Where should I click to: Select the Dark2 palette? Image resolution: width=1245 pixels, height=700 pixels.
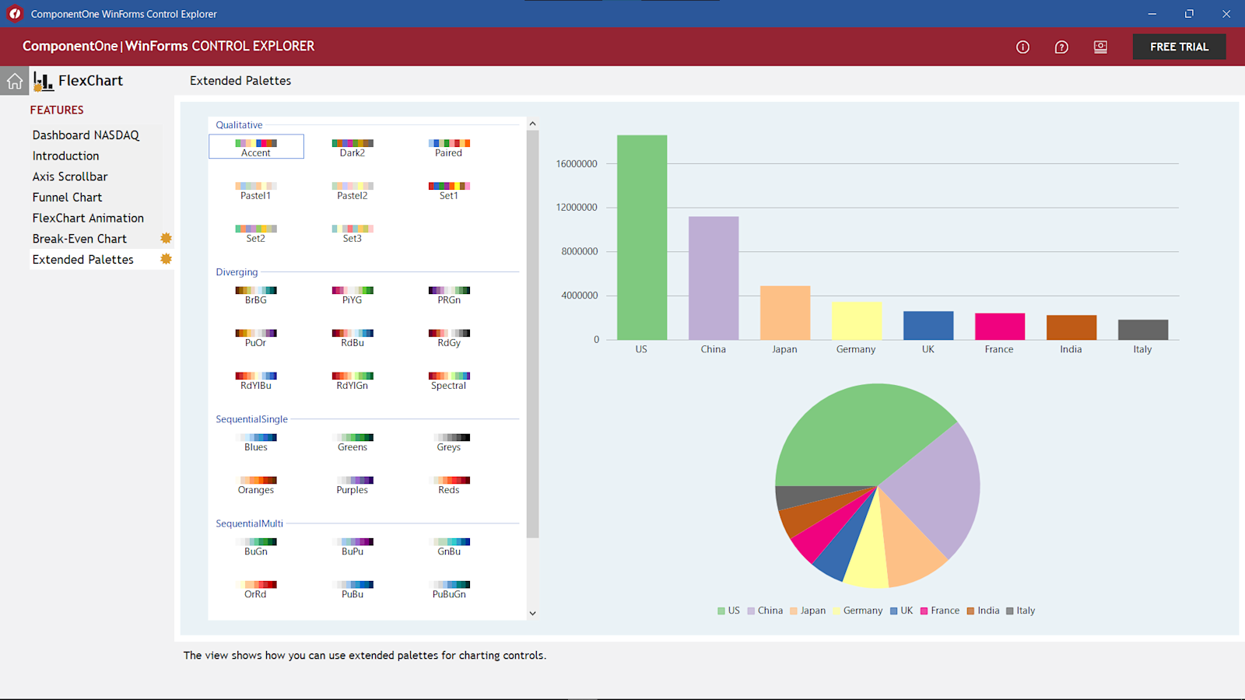(x=352, y=147)
